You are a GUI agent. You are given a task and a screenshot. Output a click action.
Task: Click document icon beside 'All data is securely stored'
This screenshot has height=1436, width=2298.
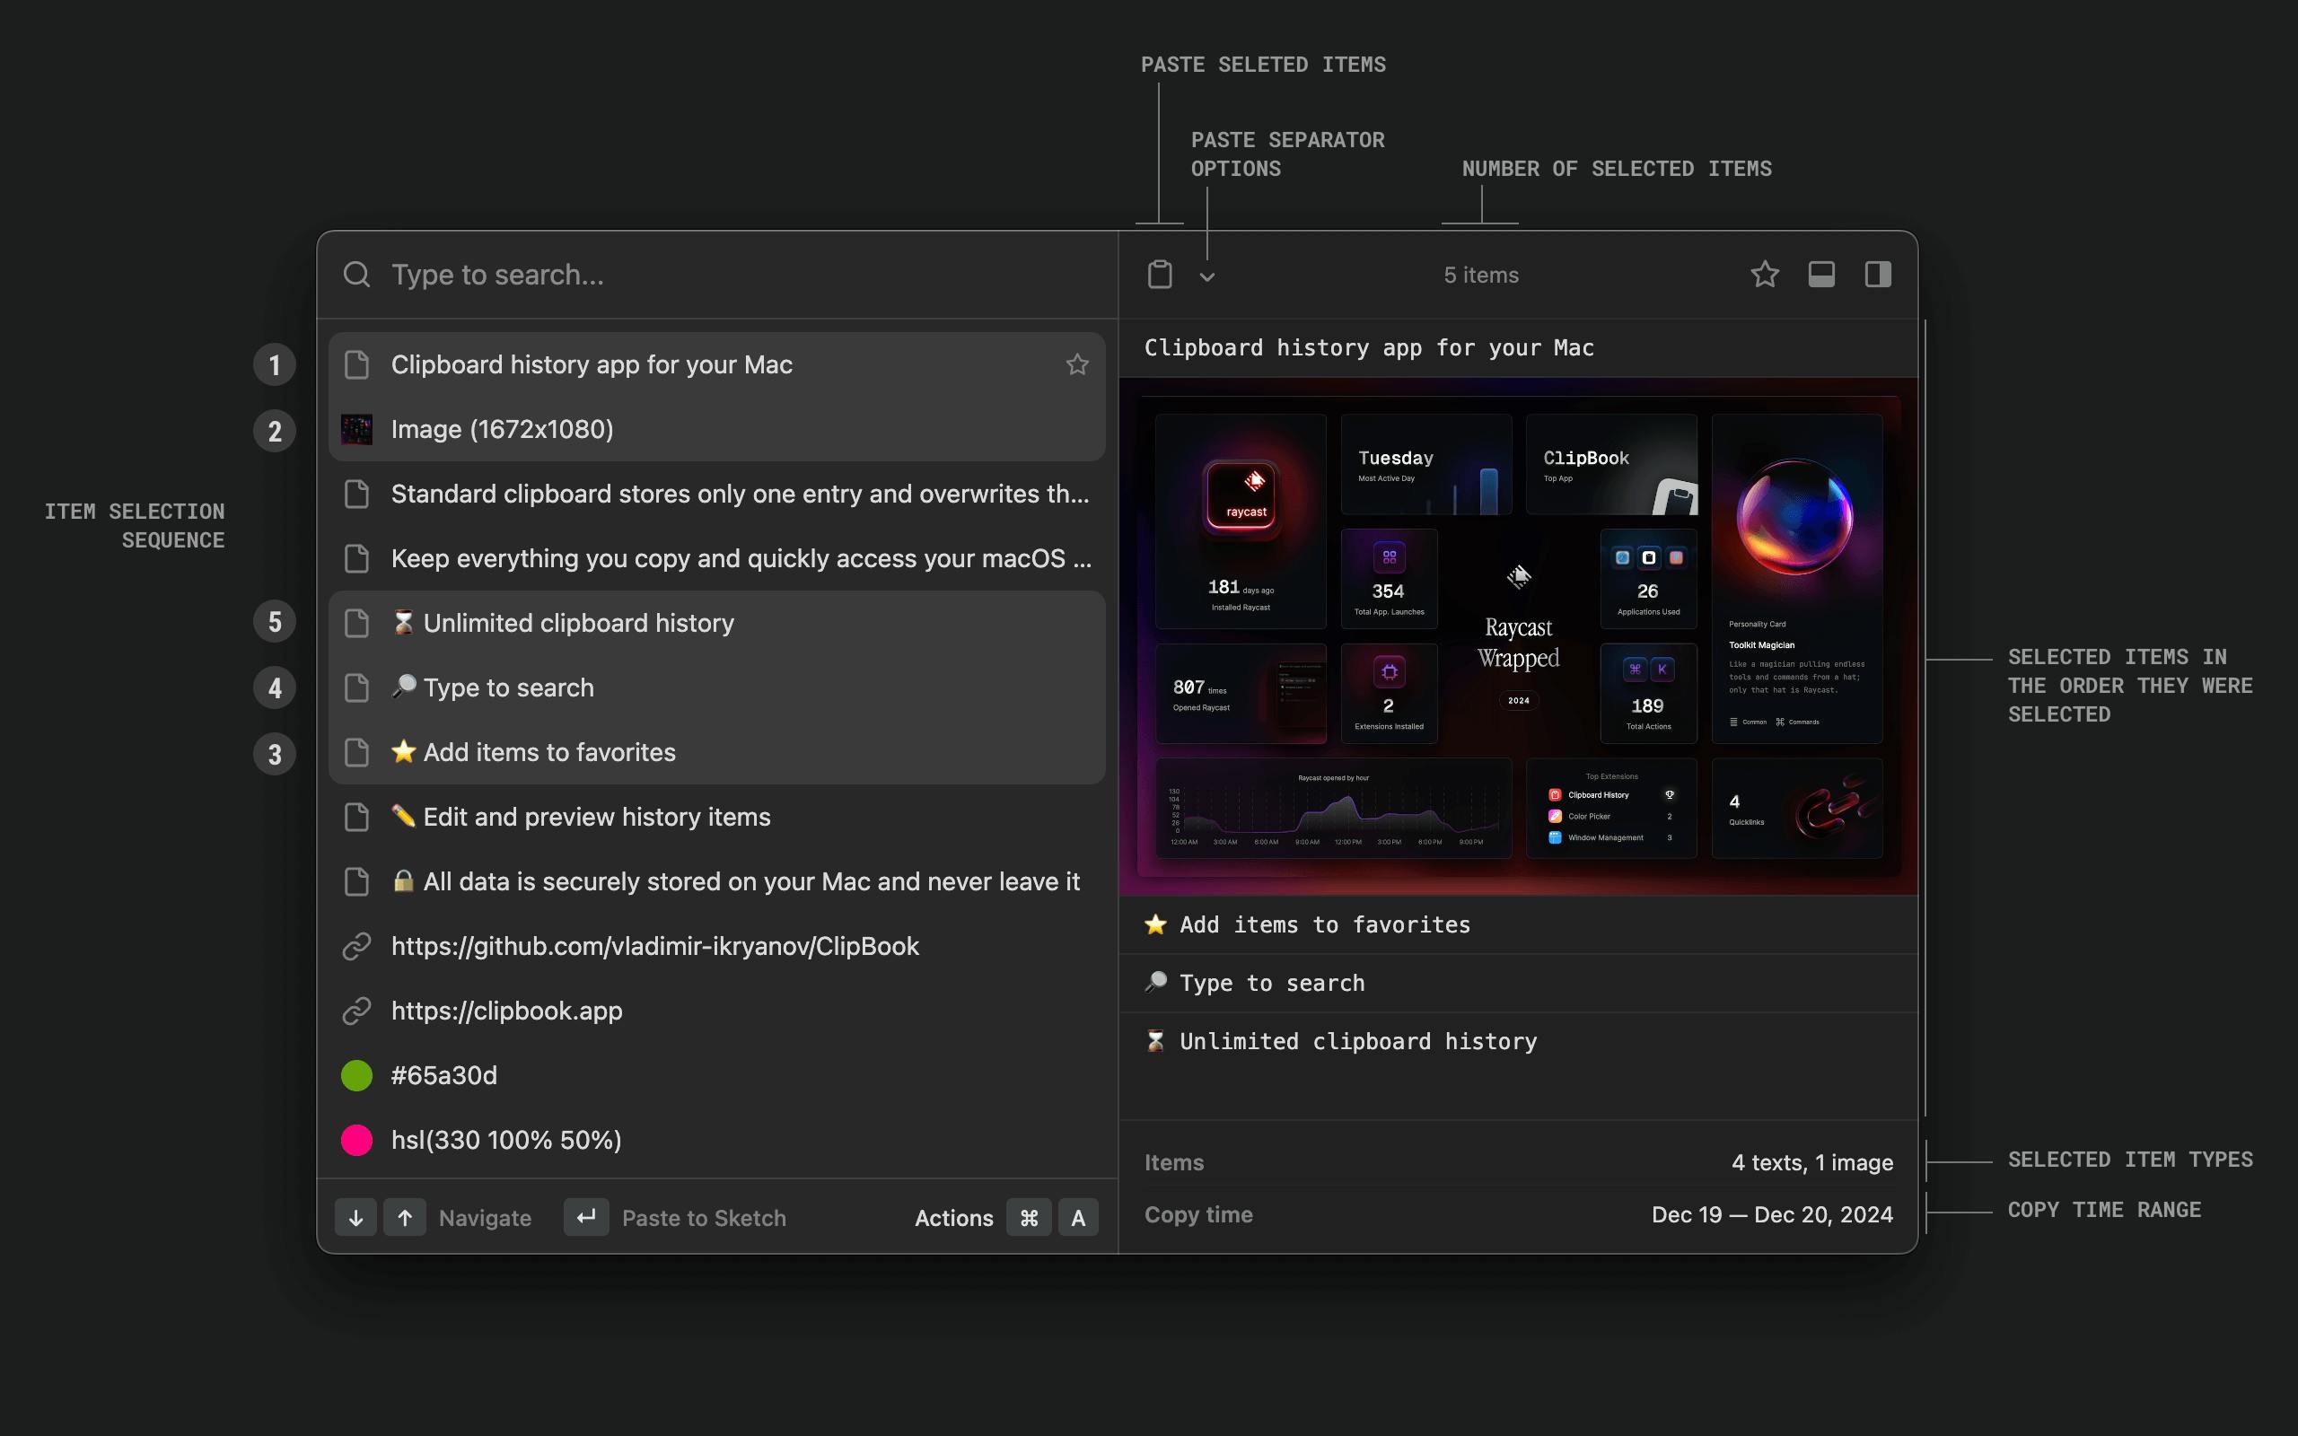(x=357, y=881)
